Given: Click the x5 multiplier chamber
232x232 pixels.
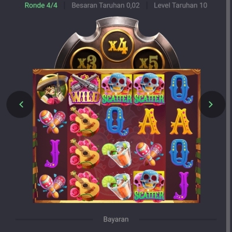Looking at the screenshot, I should pyautogui.click(x=148, y=60).
